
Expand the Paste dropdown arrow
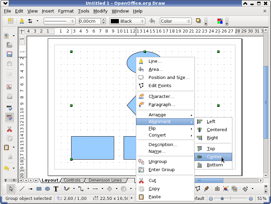point(14,147)
